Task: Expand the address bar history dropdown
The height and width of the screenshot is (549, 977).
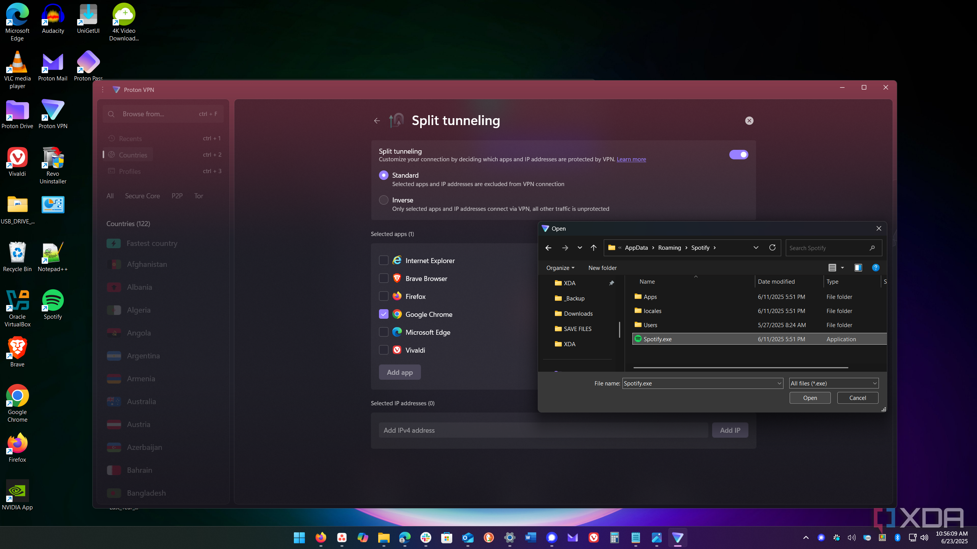Action: [756, 248]
